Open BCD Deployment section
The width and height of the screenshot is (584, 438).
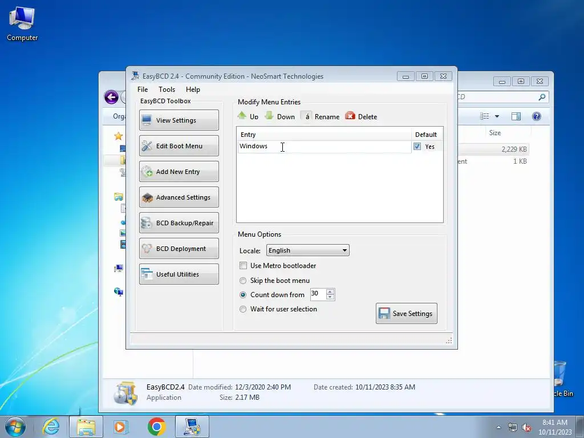tap(179, 249)
